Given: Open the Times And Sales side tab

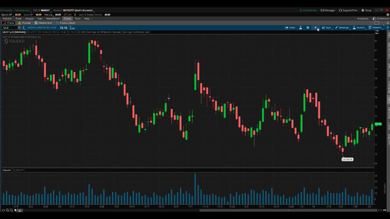Looking at the screenshot, I should click(388, 51).
